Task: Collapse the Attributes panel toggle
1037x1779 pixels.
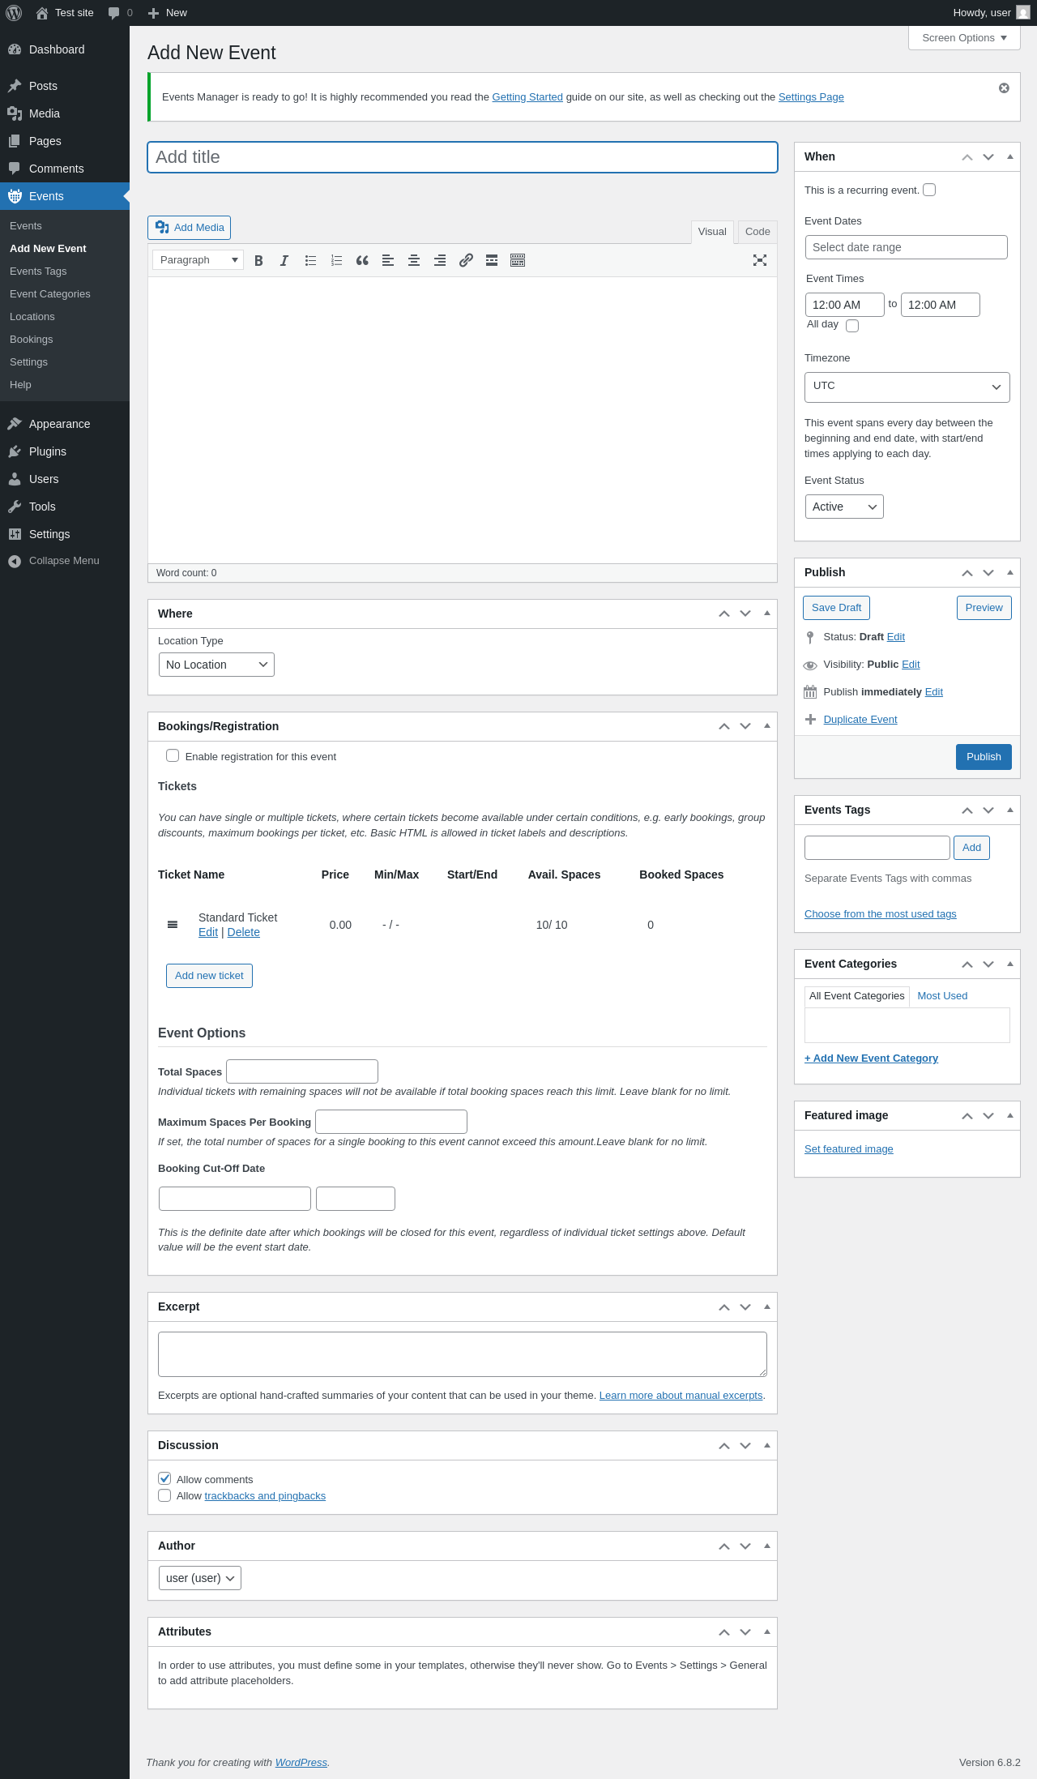Action: pyautogui.click(x=767, y=1631)
